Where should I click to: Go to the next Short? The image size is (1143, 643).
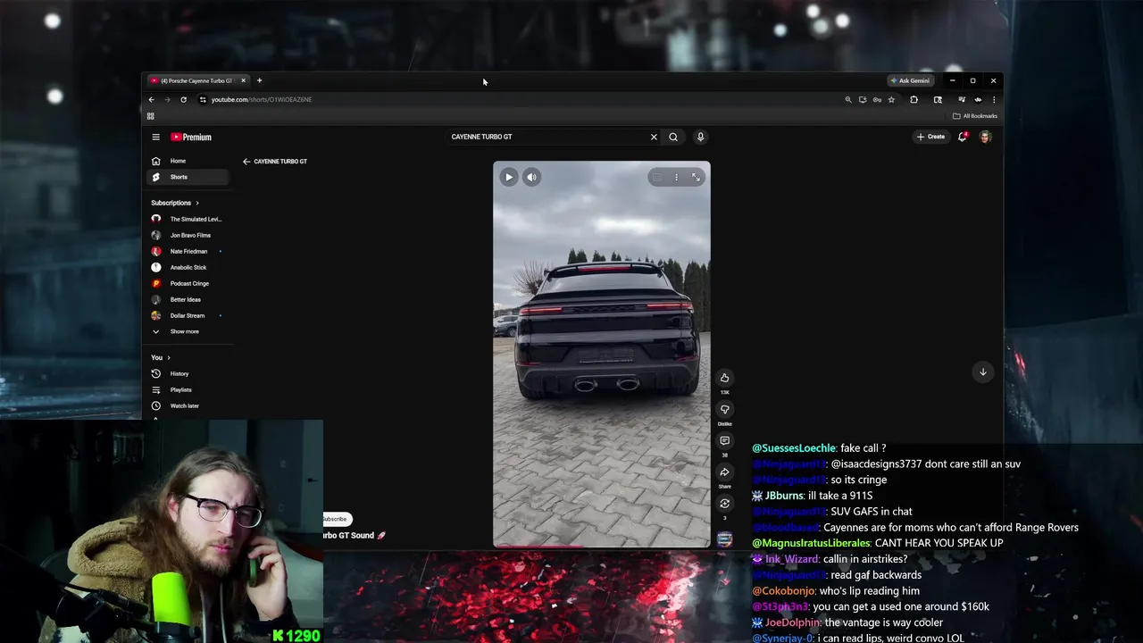pyautogui.click(x=982, y=372)
